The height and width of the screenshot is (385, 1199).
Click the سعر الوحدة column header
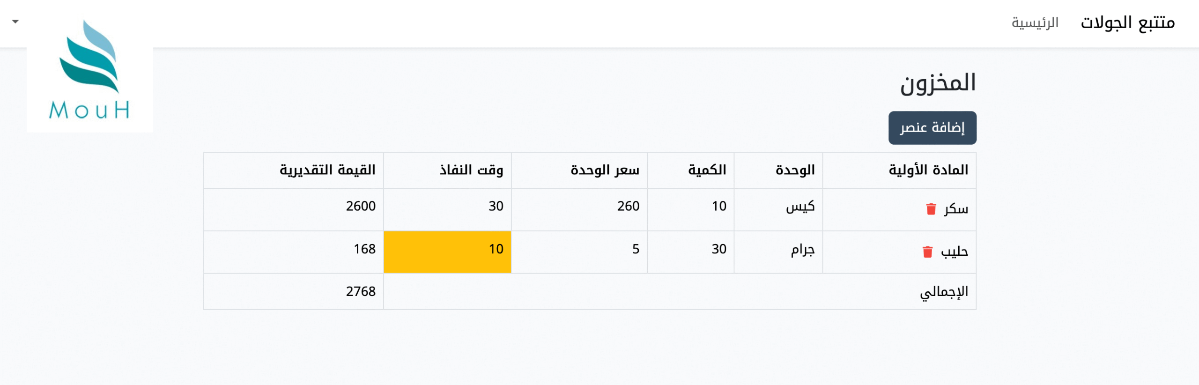tap(605, 170)
